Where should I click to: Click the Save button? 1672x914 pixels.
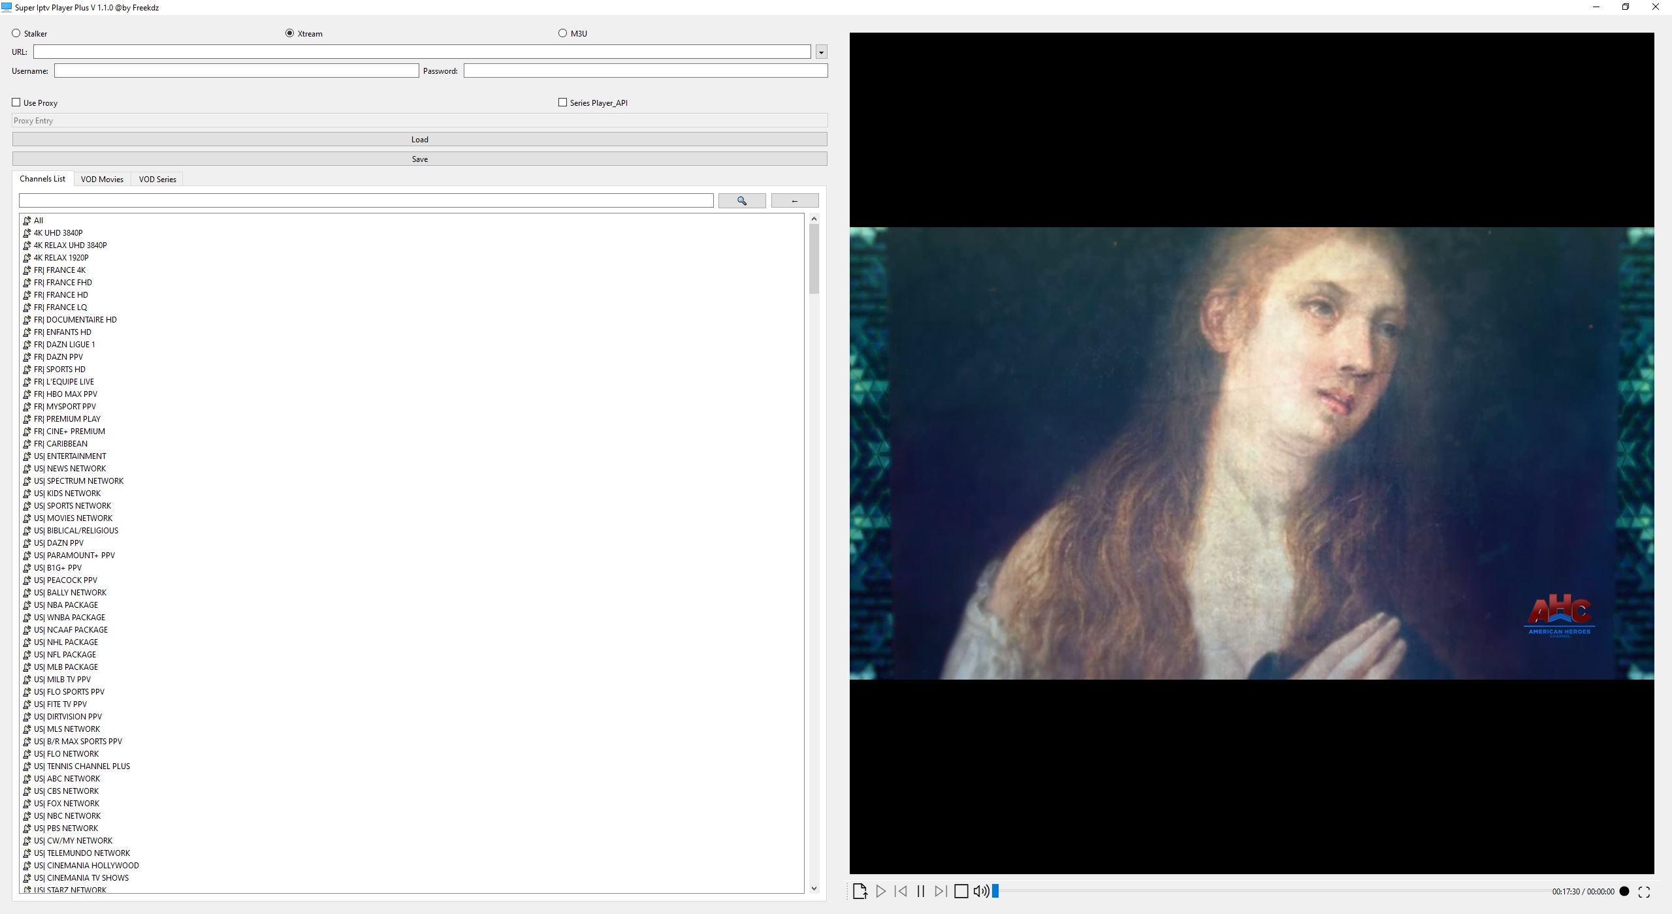coord(420,159)
